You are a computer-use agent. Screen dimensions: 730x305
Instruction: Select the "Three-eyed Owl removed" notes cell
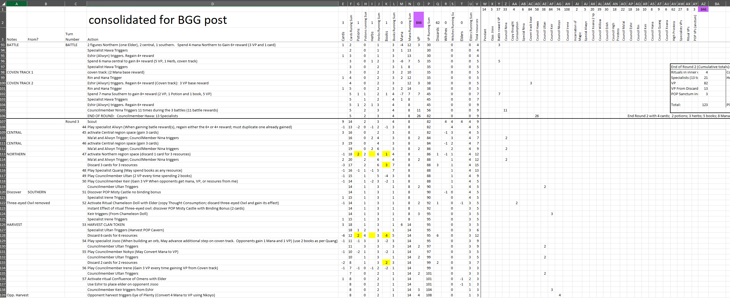pos(28,203)
